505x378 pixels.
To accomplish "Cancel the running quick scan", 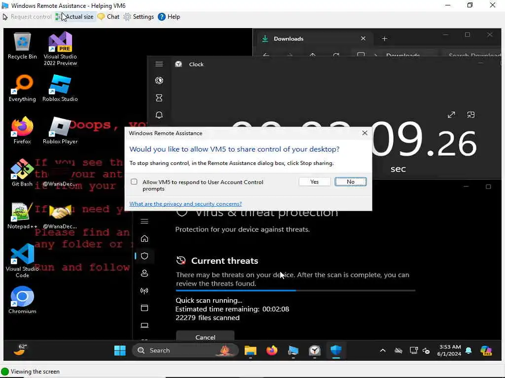I will pos(205,336).
